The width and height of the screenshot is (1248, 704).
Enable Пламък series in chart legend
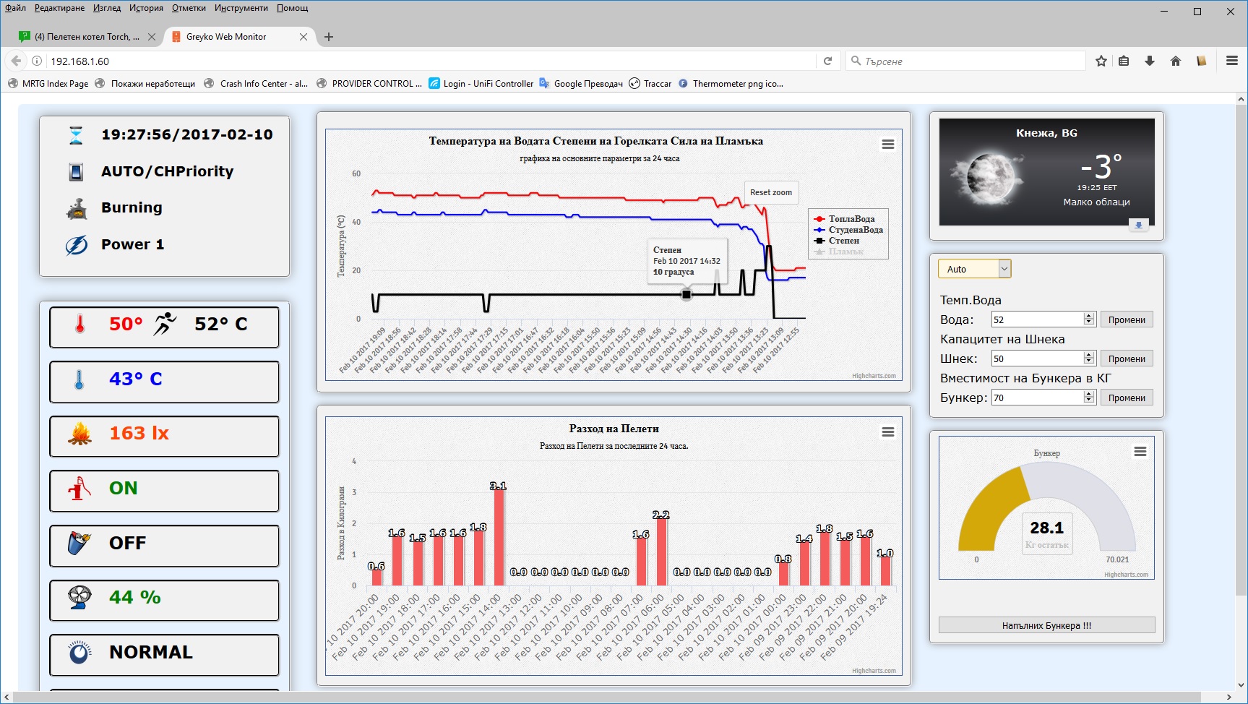coord(845,252)
